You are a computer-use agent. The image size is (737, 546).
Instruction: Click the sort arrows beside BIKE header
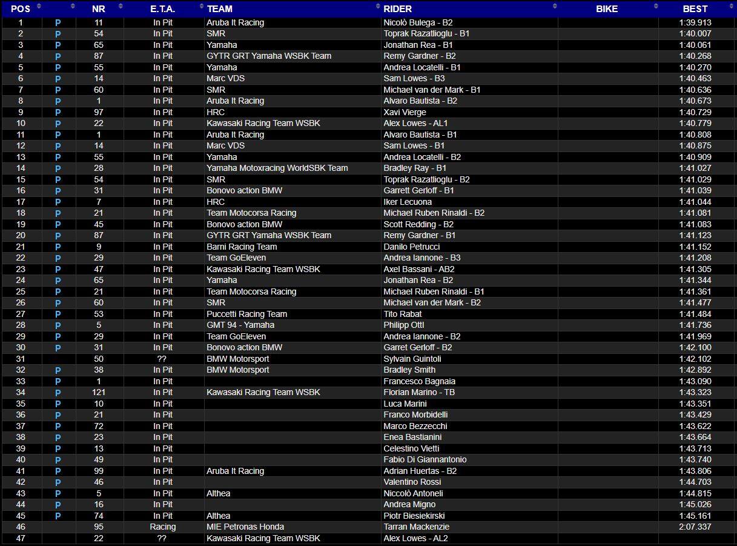pos(655,6)
